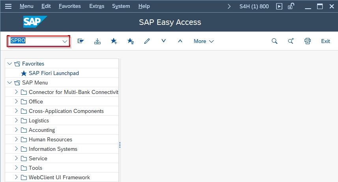
Task: Click the pencil Change Favorites icon
Action: click(147, 41)
